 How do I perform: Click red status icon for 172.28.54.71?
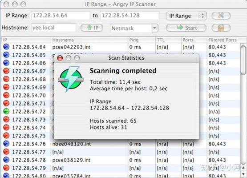pos(6,103)
